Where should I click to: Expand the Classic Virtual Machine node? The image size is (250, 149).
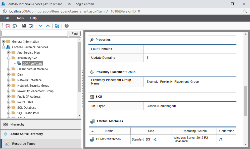coord(9,69)
